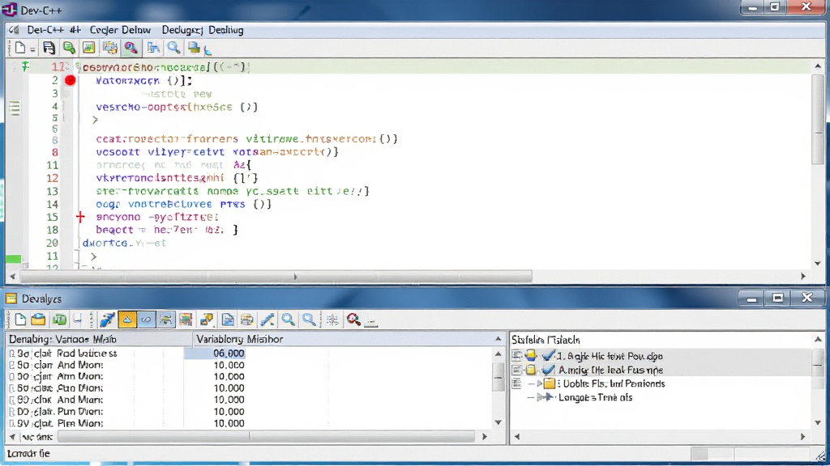
Task: Open the 'Dev-C++ 4+' menu
Action: coord(53,30)
